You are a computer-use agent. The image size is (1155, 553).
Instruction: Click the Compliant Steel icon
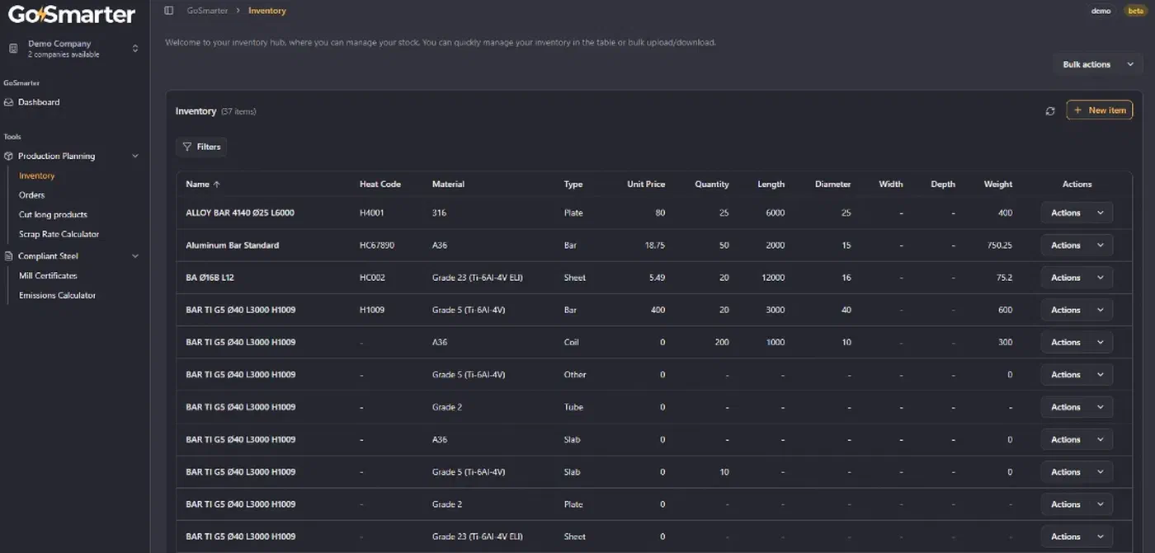9,256
